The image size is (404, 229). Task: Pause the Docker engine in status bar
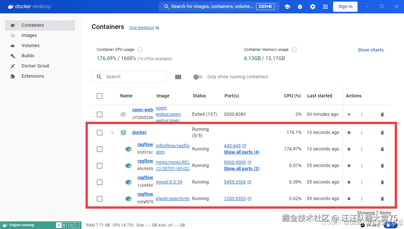(x=64, y=225)
